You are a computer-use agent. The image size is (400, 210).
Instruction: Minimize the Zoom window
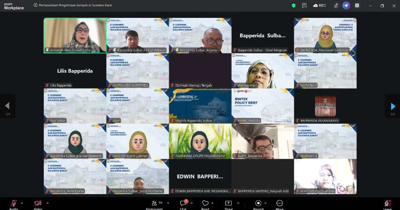[370, 5]
